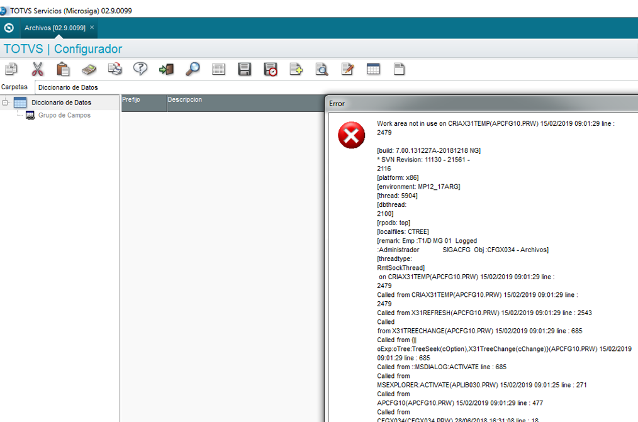The image size is (638, 422).
Task: Click the Paste clipboard icon
Action: tap(63, 69)
